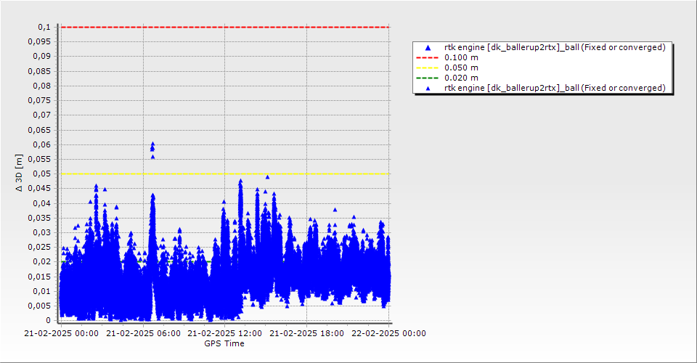Screen dimensions: 697x363
Task: Select the "0.020 m" legend entry
Action: pos(461,78)
